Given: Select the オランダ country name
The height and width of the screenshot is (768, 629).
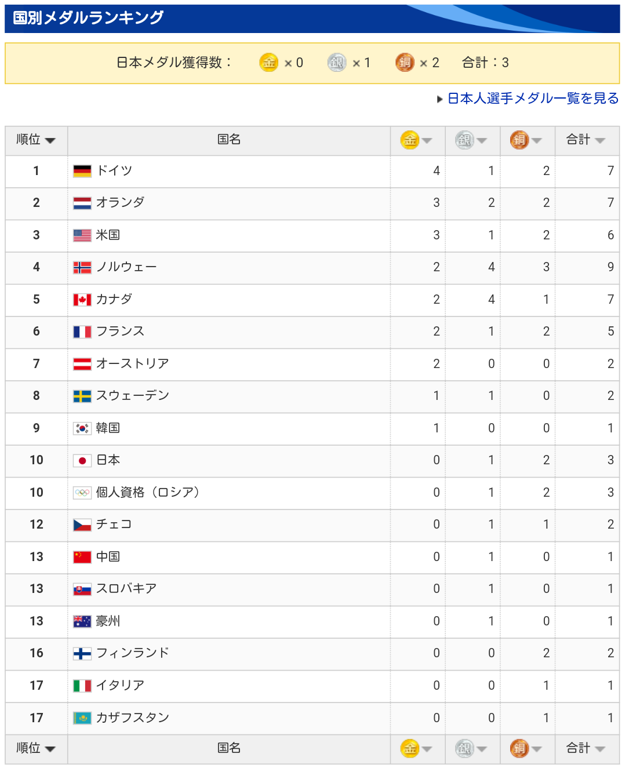Looking at the screenshot, I should [120, 202].
